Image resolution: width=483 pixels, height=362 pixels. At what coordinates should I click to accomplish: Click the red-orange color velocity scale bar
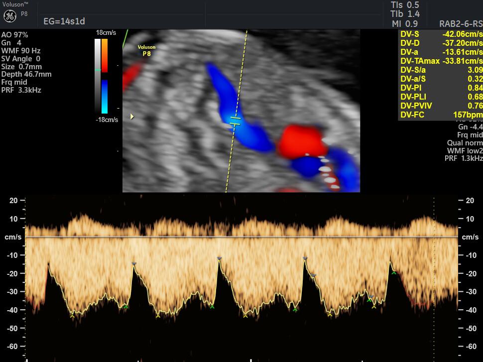pyautogui.click(x=105, y=55)
